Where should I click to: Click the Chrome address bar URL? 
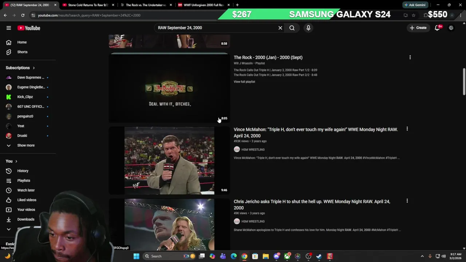pos(89,15)
